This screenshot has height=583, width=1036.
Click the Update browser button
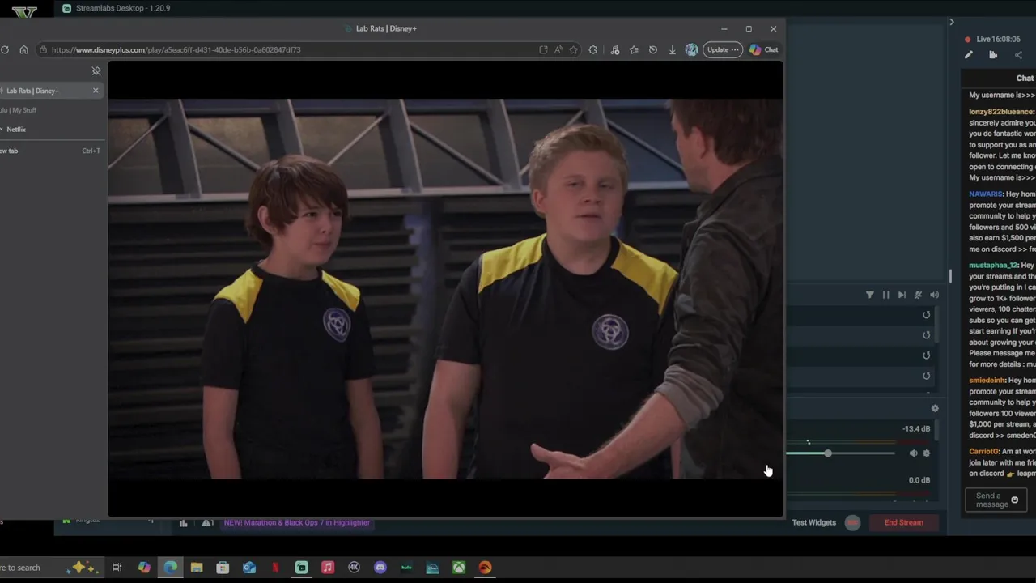[723, 50]
